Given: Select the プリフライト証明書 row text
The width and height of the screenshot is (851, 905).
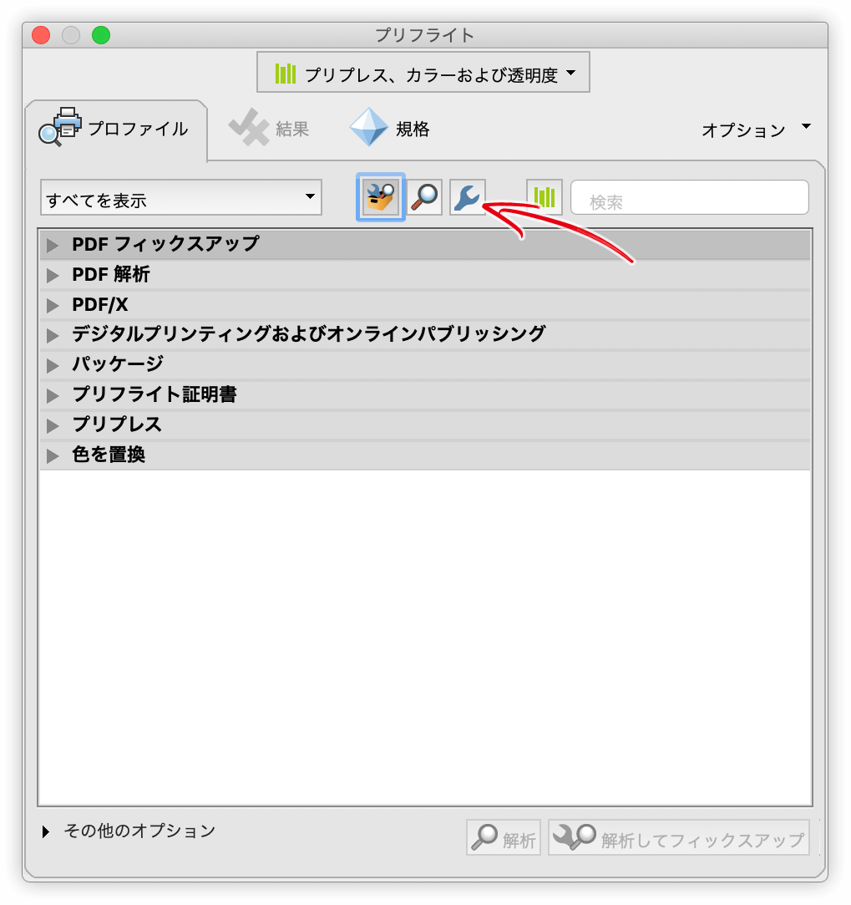Looking at the screenshot, I should pos(154,394).
